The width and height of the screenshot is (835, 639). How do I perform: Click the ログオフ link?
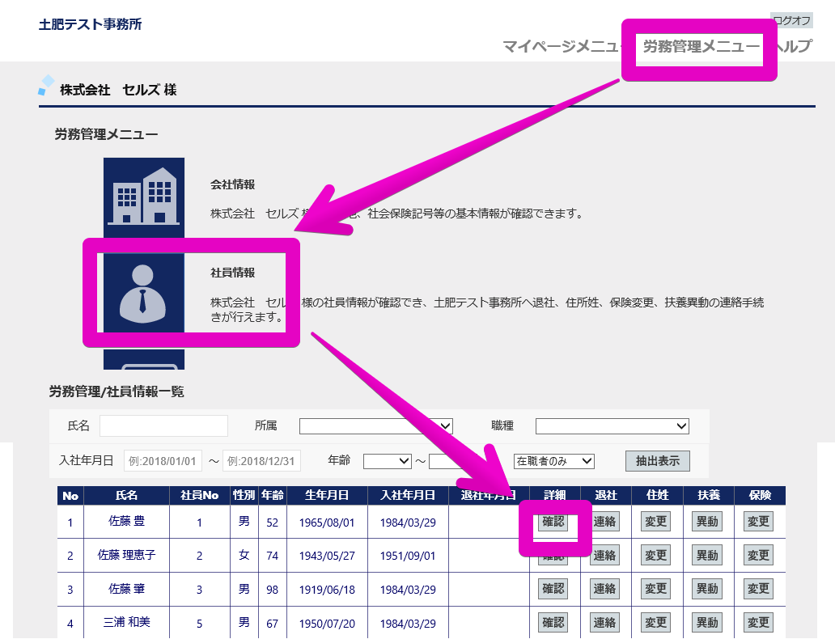click(x=791, y=20)
